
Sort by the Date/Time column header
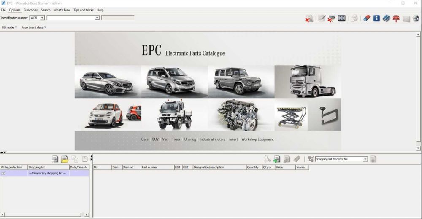[x=78, y=167]
